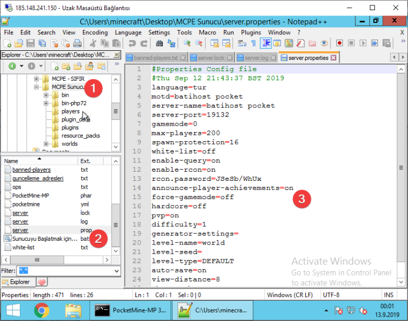Collapse the MCPE Sunucu folder node
The image size is (408, 321).
pyautogui.click(x=36, y=87)
